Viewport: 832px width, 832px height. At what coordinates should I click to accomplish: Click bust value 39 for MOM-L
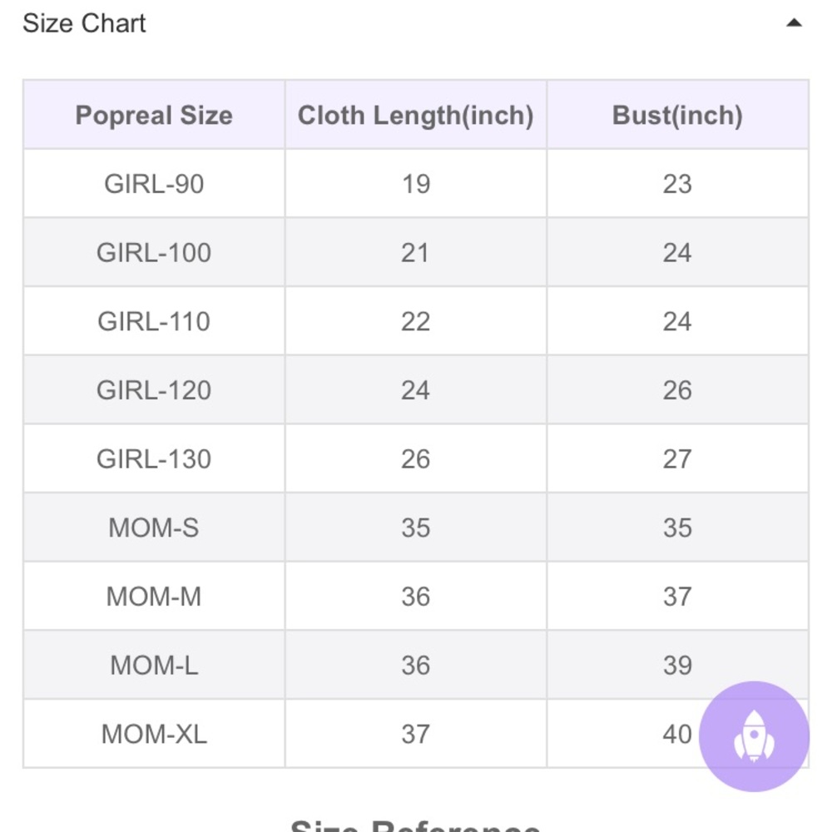point(677,666)
